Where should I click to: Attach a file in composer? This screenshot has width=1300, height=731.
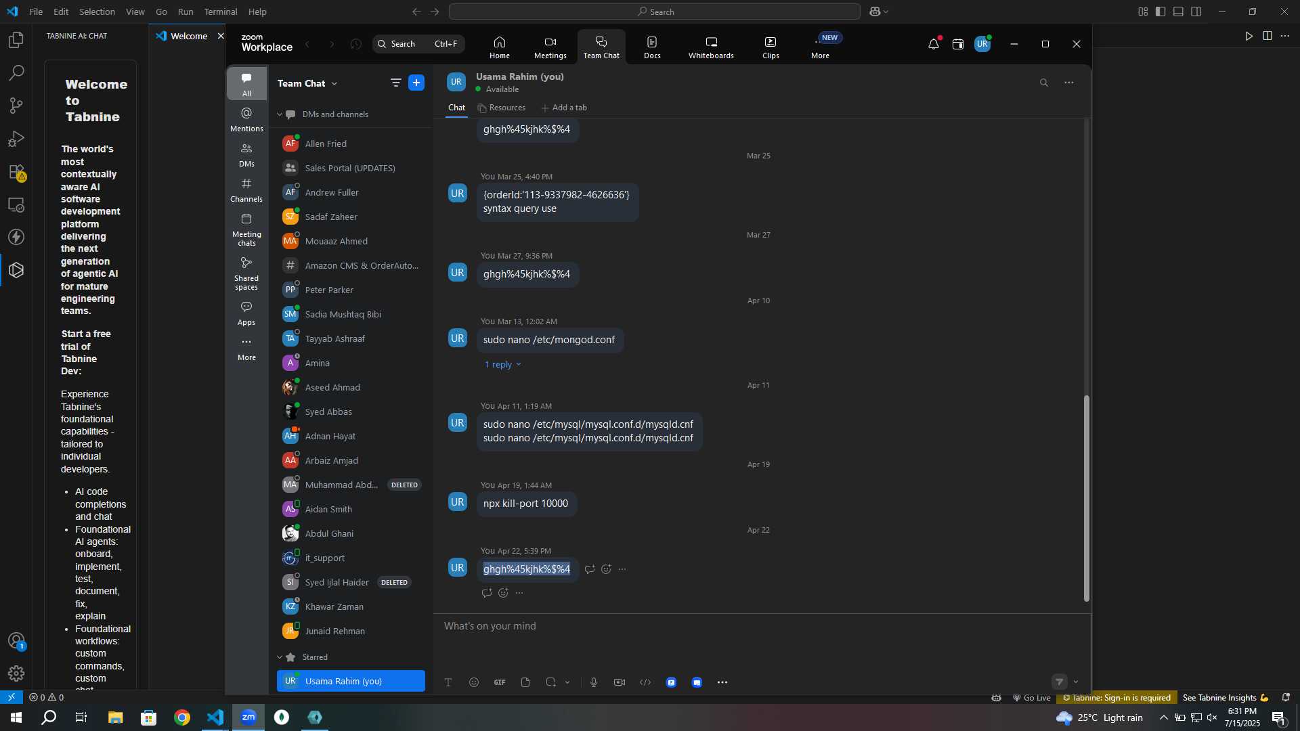coord(525,682)
